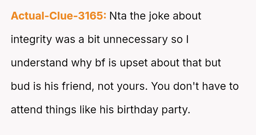The width and height of the screenshot is (256, 135).
Task: Click the word "unnecessary" in the comment
Action: point(135,40)
